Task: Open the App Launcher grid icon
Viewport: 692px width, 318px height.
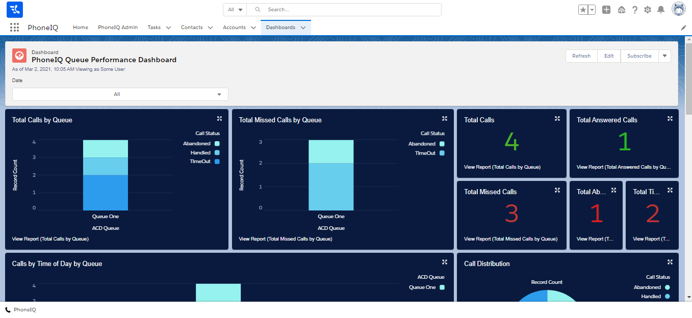Action: pos(14,28)
